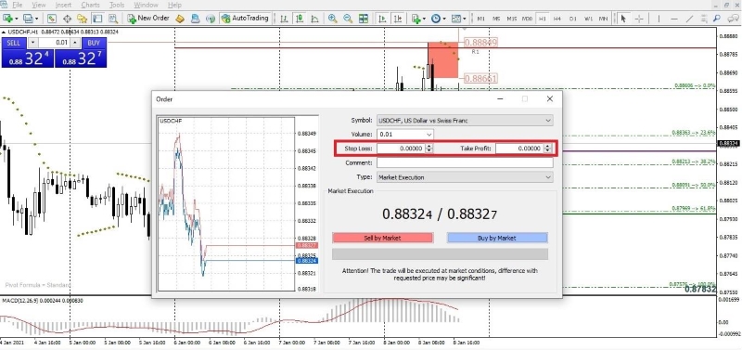
Task: Select the M15 timeframe
Action: click(512, 19)
